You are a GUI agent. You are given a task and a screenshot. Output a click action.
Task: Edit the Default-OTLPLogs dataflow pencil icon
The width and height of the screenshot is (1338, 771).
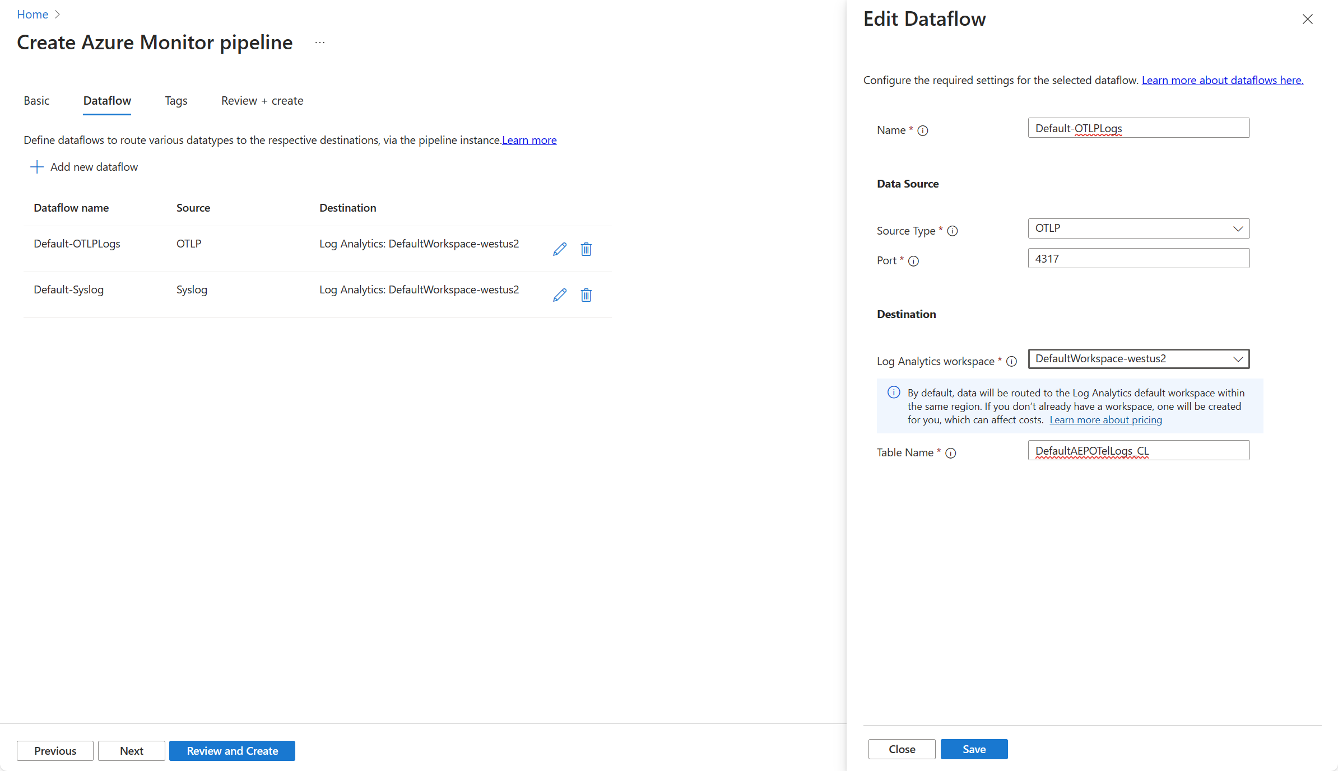pos(559,249)
